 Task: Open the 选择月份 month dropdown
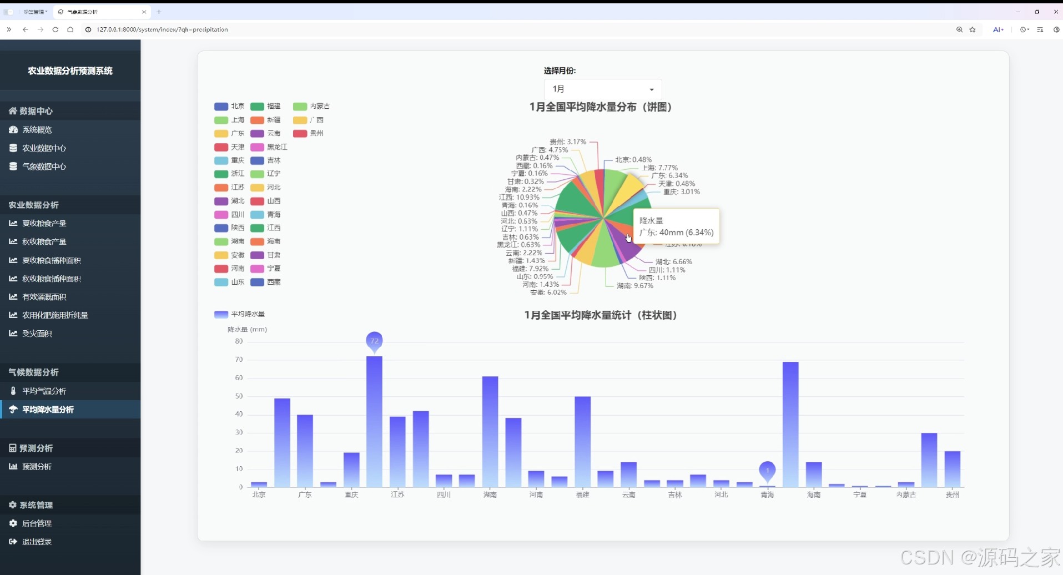603,89
